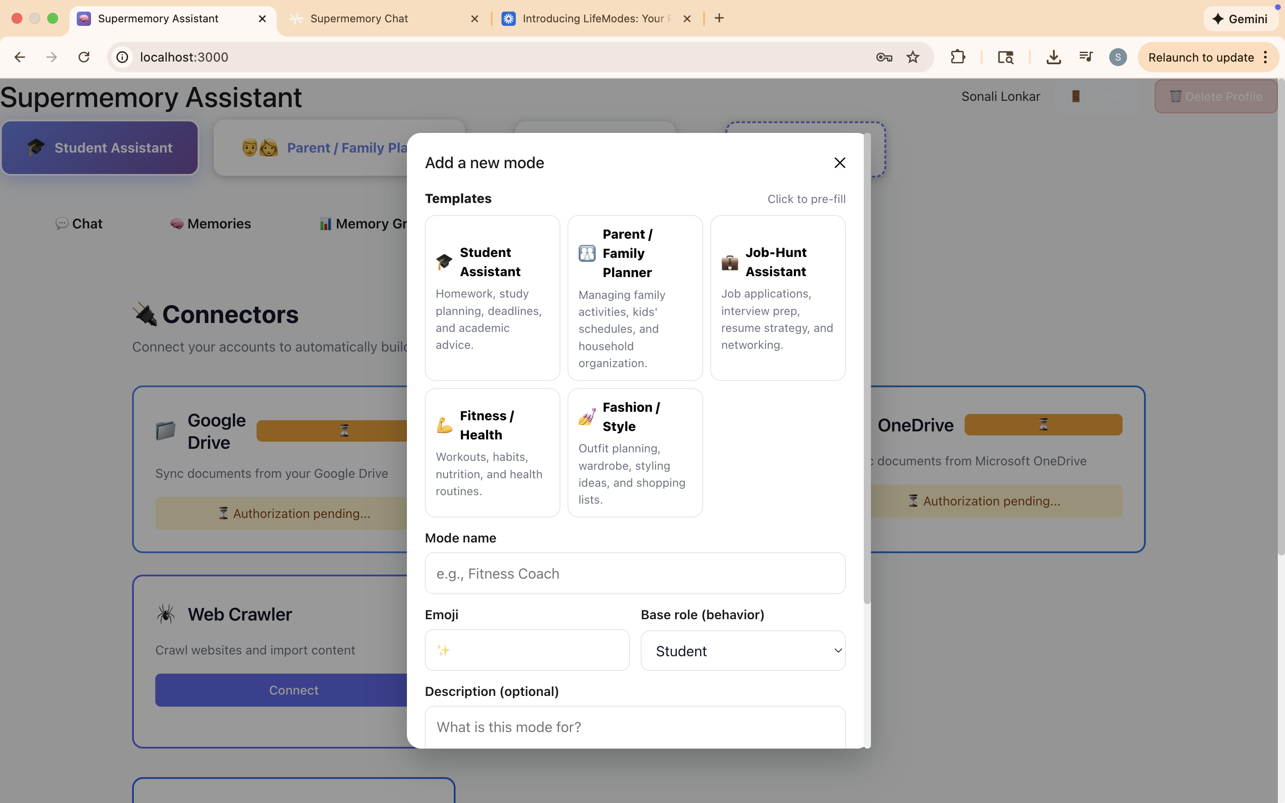The image size is (1285, 803).
Task: Click the Description optional text area
Action: pyautogui.click(x=634, y=727)
